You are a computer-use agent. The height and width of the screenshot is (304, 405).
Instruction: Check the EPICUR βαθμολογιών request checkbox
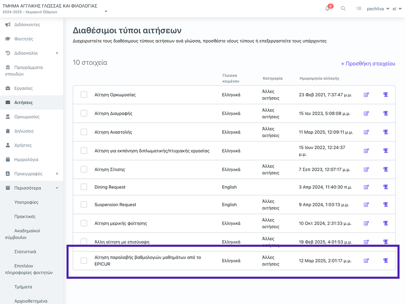pos(84,261)
